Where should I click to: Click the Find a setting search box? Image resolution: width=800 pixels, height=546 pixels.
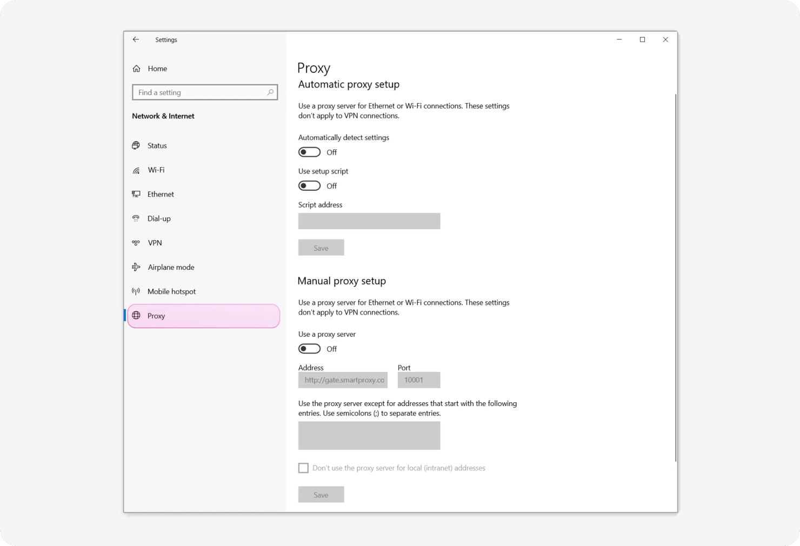pyautogui.click(x=200, y=92)
